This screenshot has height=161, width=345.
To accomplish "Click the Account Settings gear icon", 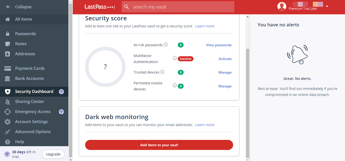I will pos(8,122).
